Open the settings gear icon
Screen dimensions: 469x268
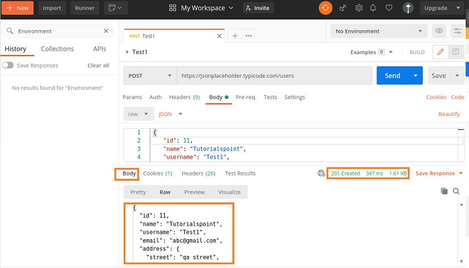click(x=359, y=8)
